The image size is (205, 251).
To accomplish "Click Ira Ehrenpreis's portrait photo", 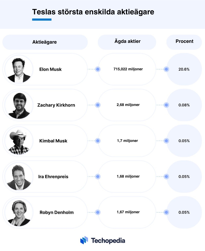I will pos(19,177).
